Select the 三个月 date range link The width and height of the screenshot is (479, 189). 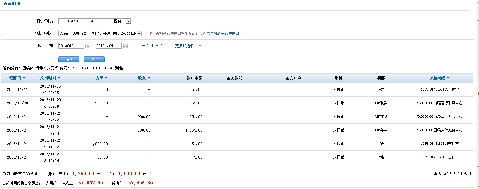click(161, 46)
